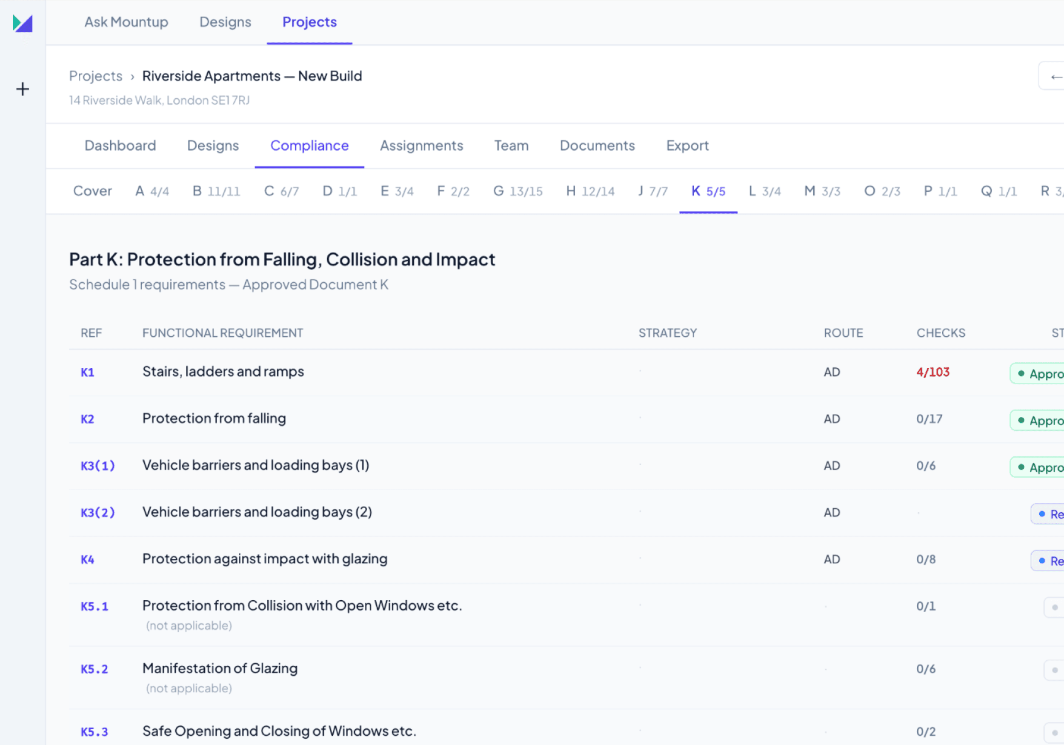Open the Ask Mountup tab
The width and height of the screenshot is (1064, 745).
coord(126,22)
